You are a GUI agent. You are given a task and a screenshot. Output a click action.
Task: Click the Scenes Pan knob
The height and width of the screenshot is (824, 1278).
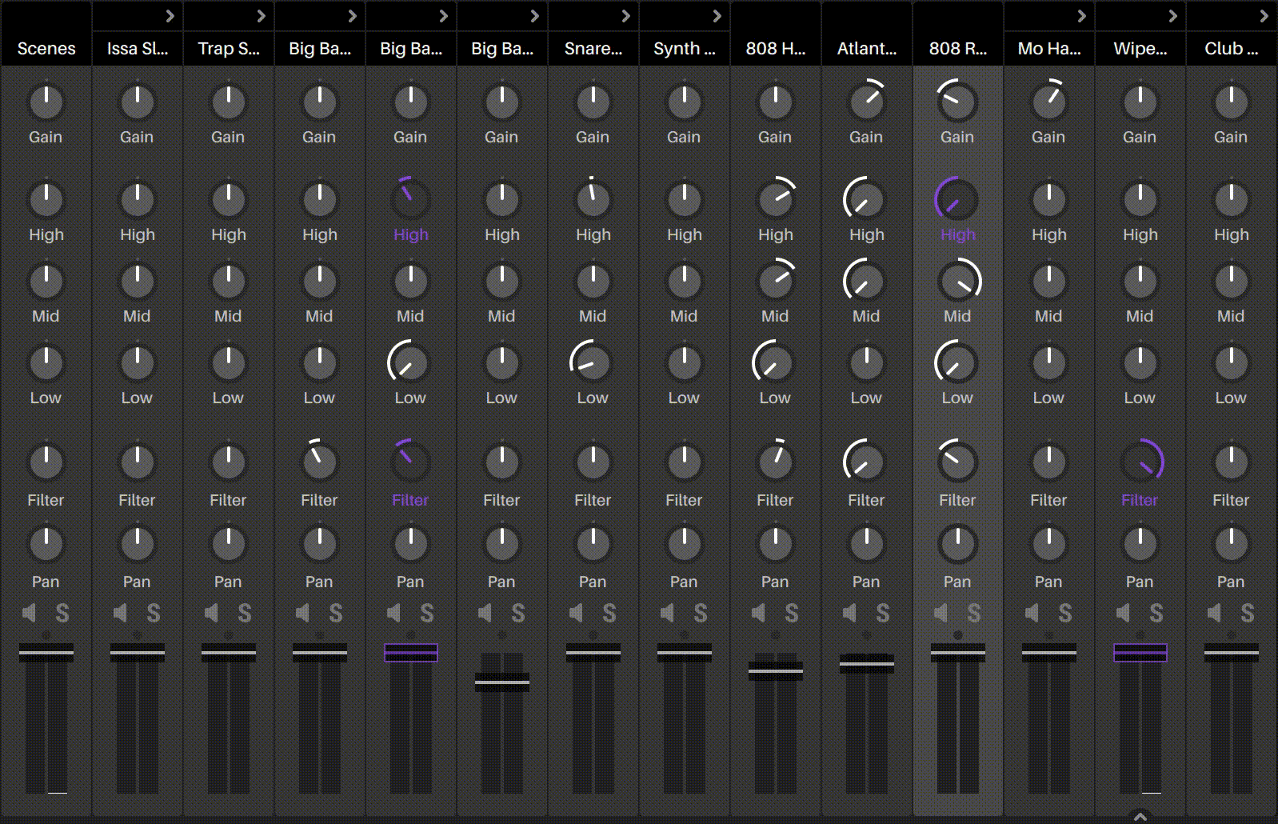(46, 544)
